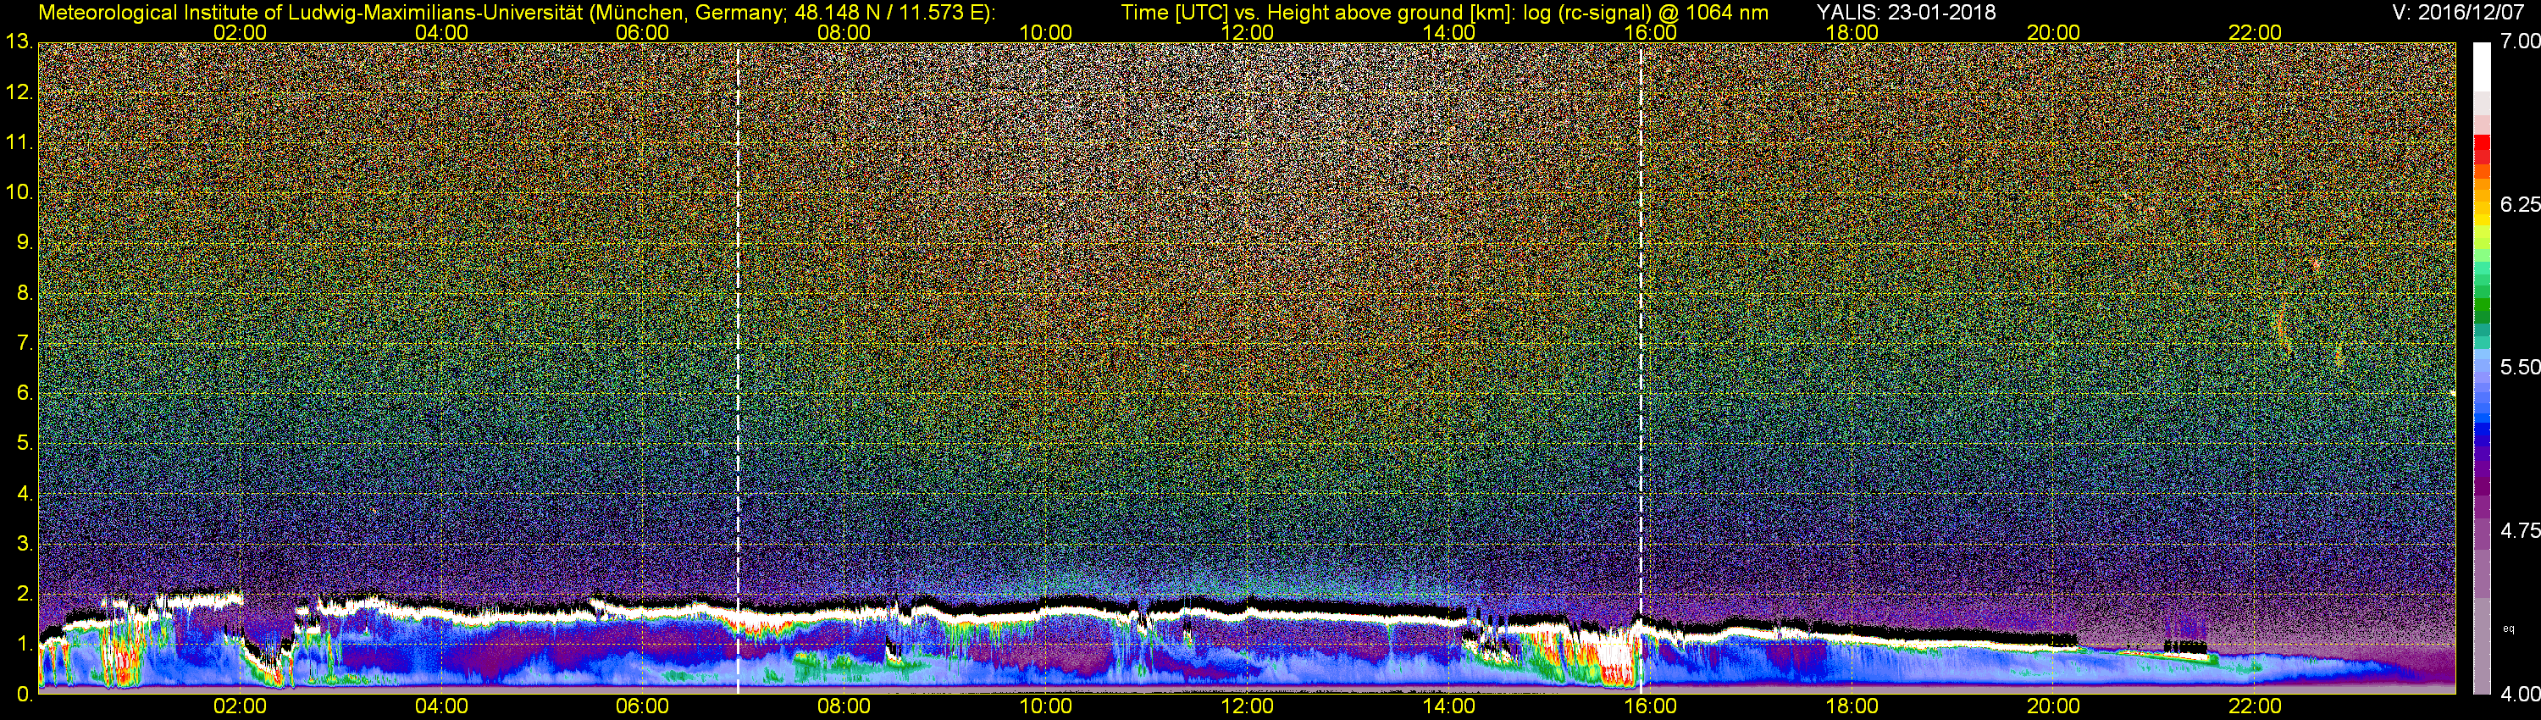Image resolution: width=2541 pixels, height=720 pixels.
Task: Click the 2 km height axis label
Action: (x=25, y=594)
